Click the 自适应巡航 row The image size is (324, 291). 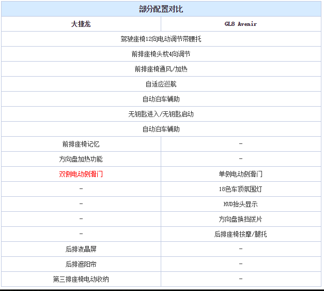[x=161, y=84]
